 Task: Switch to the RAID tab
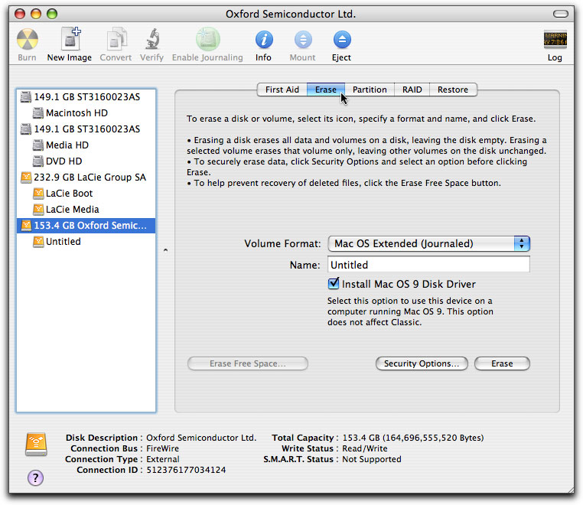click(412, 90)
